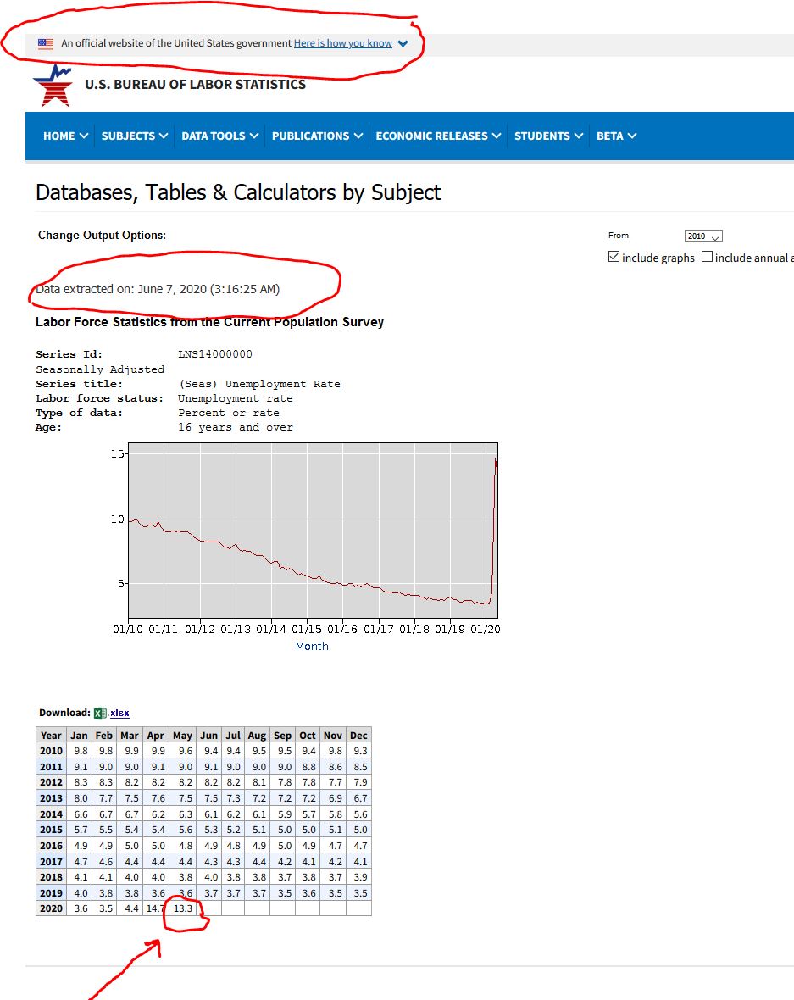Click 'Labor Force Statistics' heading

tap(210, 322)
